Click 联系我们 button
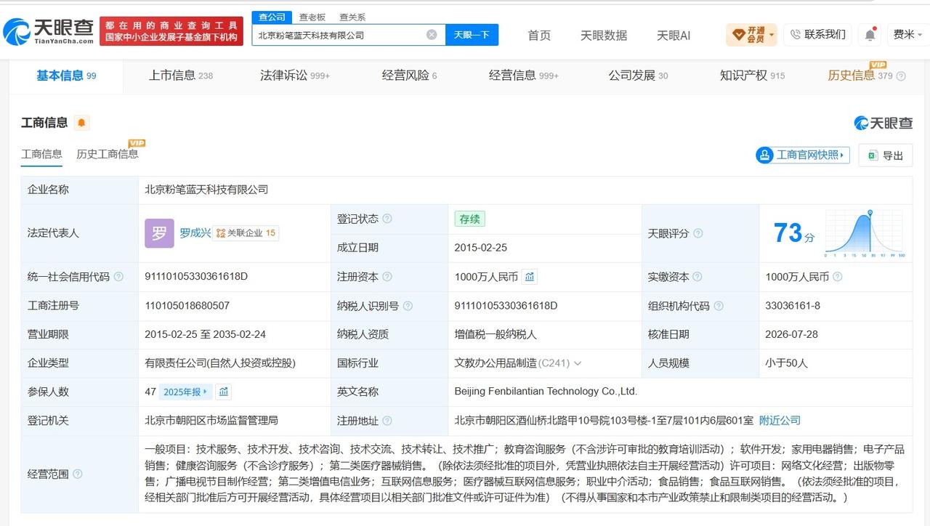The height and width of the screenshot is (526, 930). click(x=817, y=34)
